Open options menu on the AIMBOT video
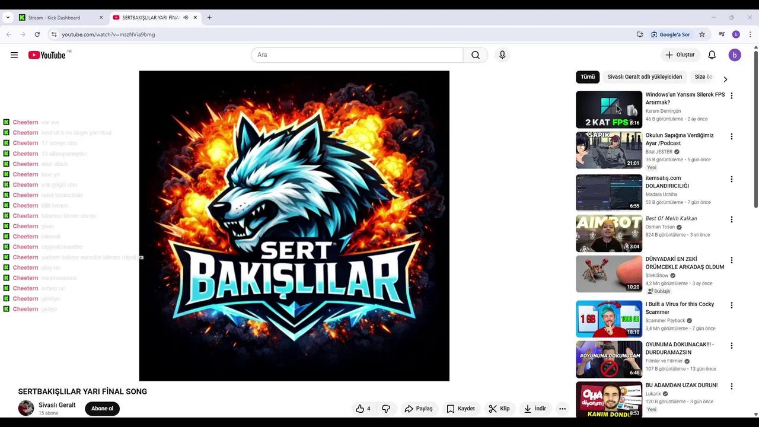Screen dimensions: 759x427 732,219
